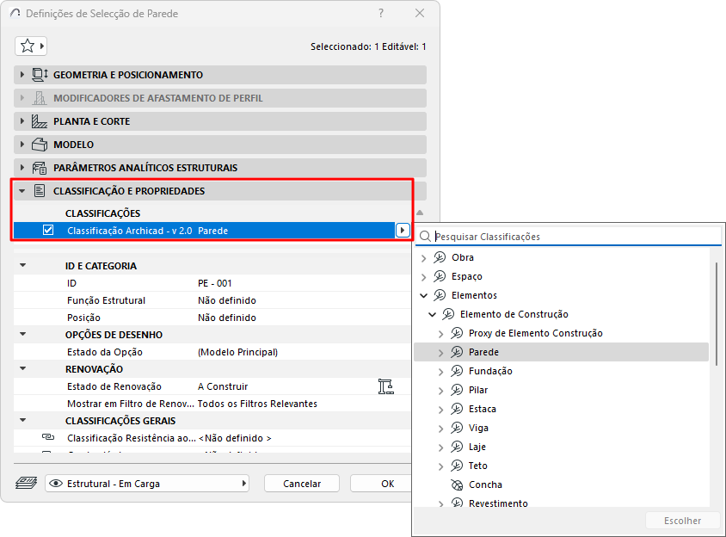The height and width of the screenshot is (537, 726).
Task: Click the Parâmetros Analíticos Estruturais icon
Action: [x=40, y=168]
